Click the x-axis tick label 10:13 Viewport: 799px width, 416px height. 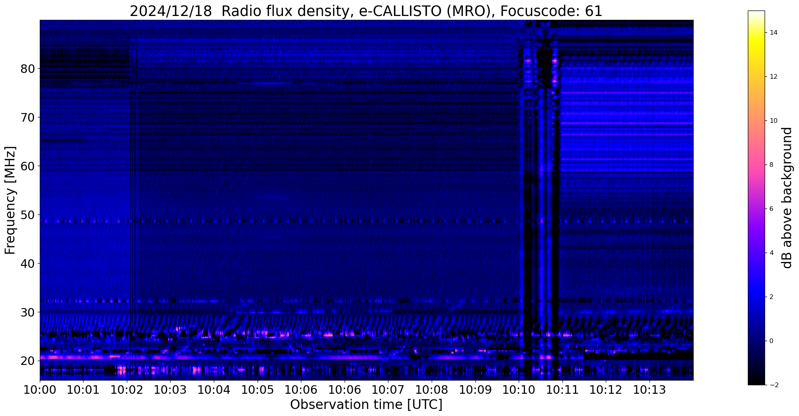click(650, 390)
